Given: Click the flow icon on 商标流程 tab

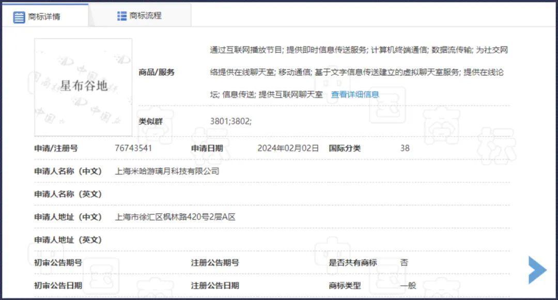Looking at the screenshot, I should click(122, 16).
